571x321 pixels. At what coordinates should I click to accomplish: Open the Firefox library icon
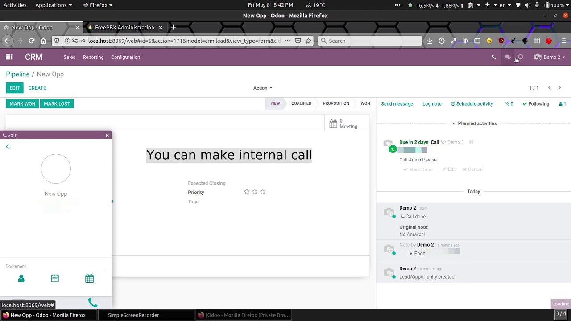pyautogui.click(x=465, y=41)
